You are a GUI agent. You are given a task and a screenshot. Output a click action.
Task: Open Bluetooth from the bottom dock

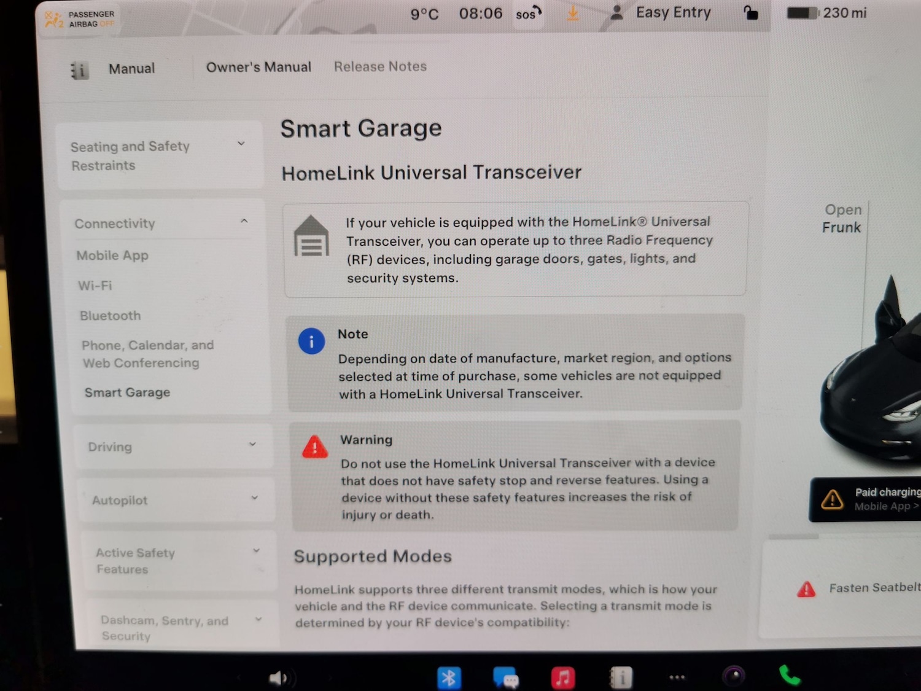click(x=450, y=676)
